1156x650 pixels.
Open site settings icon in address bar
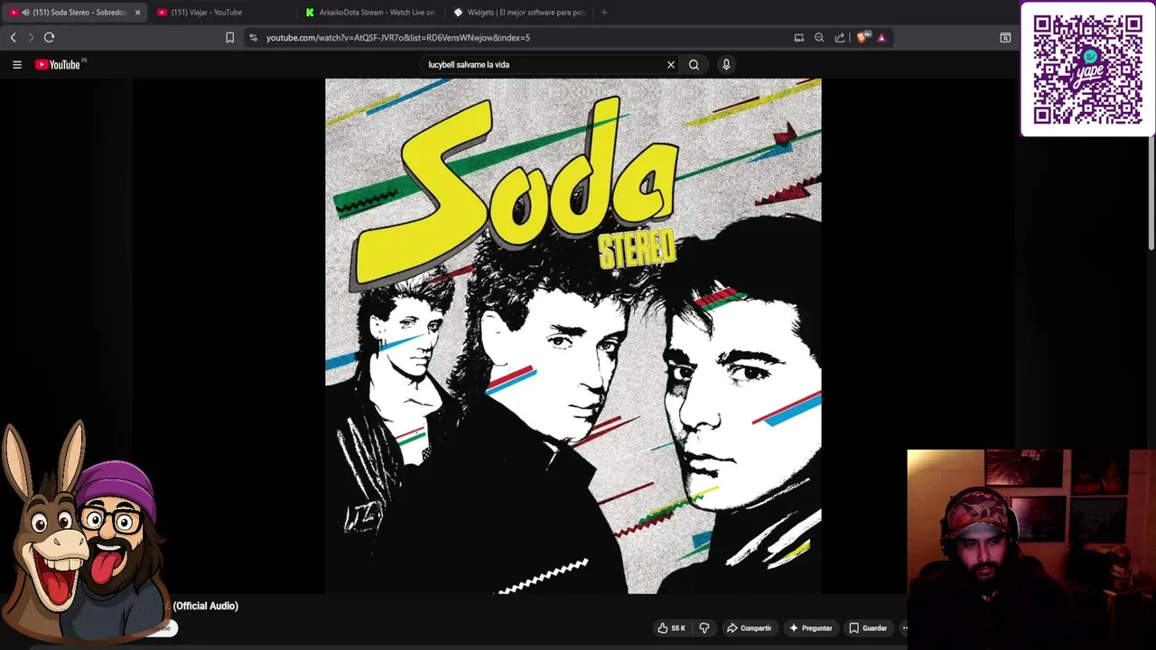[x=253, y=37]
